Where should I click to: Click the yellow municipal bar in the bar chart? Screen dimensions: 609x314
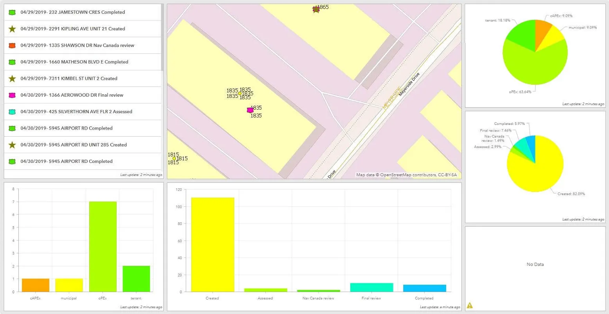69,285
